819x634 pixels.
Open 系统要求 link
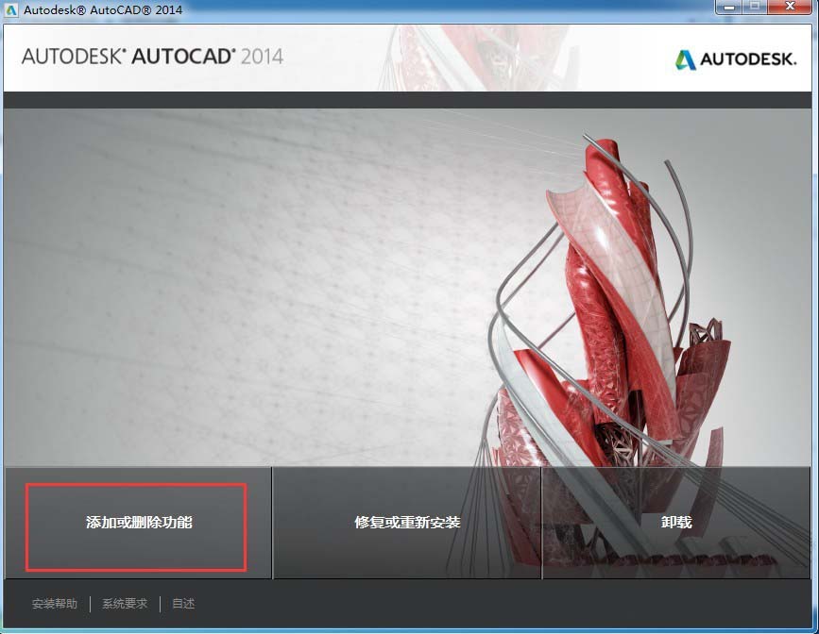pos(125,604)
